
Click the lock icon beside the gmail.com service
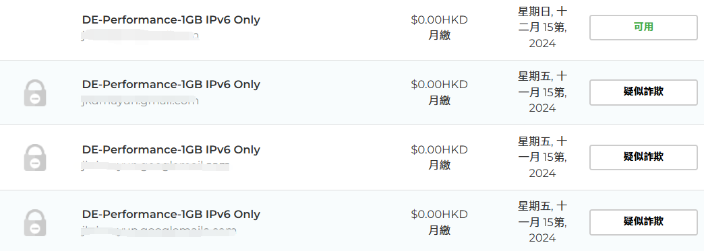35,93
